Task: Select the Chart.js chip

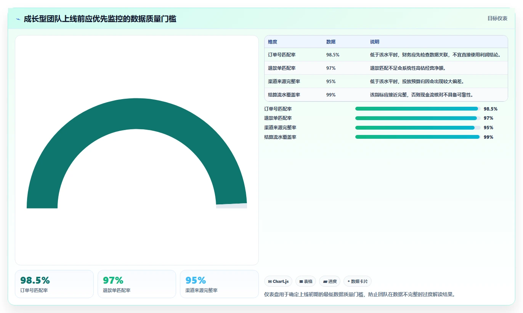Action: point(278,281)
